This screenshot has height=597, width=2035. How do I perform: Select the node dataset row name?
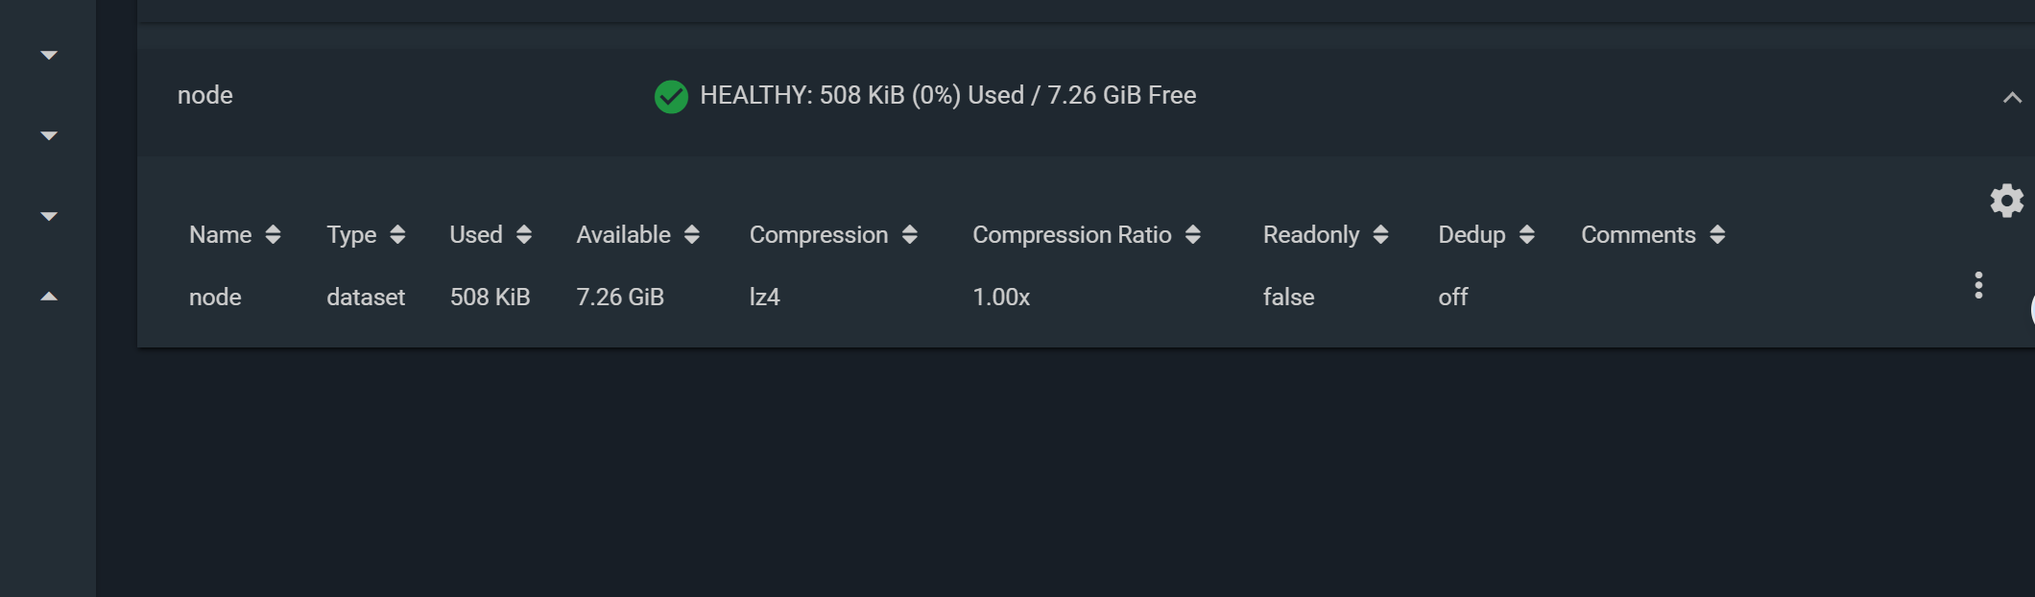tap(215, 298)
